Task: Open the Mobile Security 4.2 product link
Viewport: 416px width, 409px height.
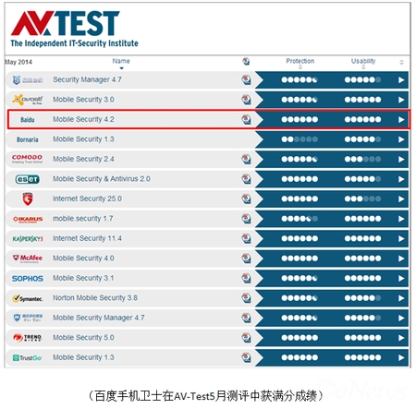Action: point(83,119)
